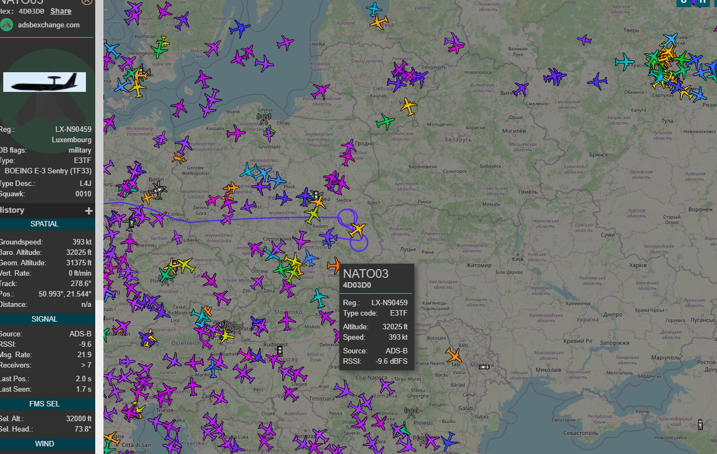The image size is (717, 454).
Task: Select the orange aircraft near Iași
Action: click(454, 354)
